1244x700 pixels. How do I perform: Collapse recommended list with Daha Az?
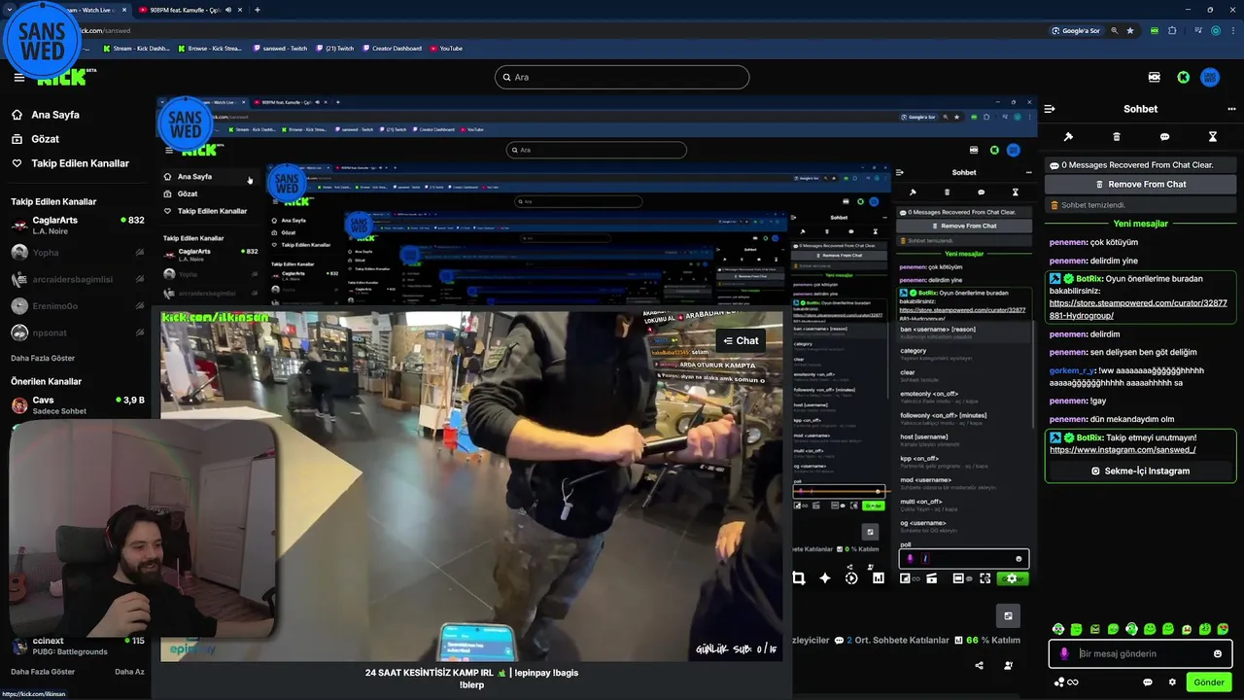coord(129,672)
